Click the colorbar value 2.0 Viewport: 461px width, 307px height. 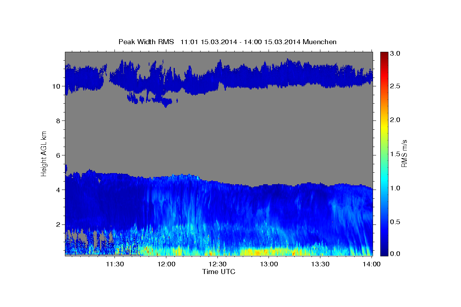pyautogui.click(x=396, y=120)
